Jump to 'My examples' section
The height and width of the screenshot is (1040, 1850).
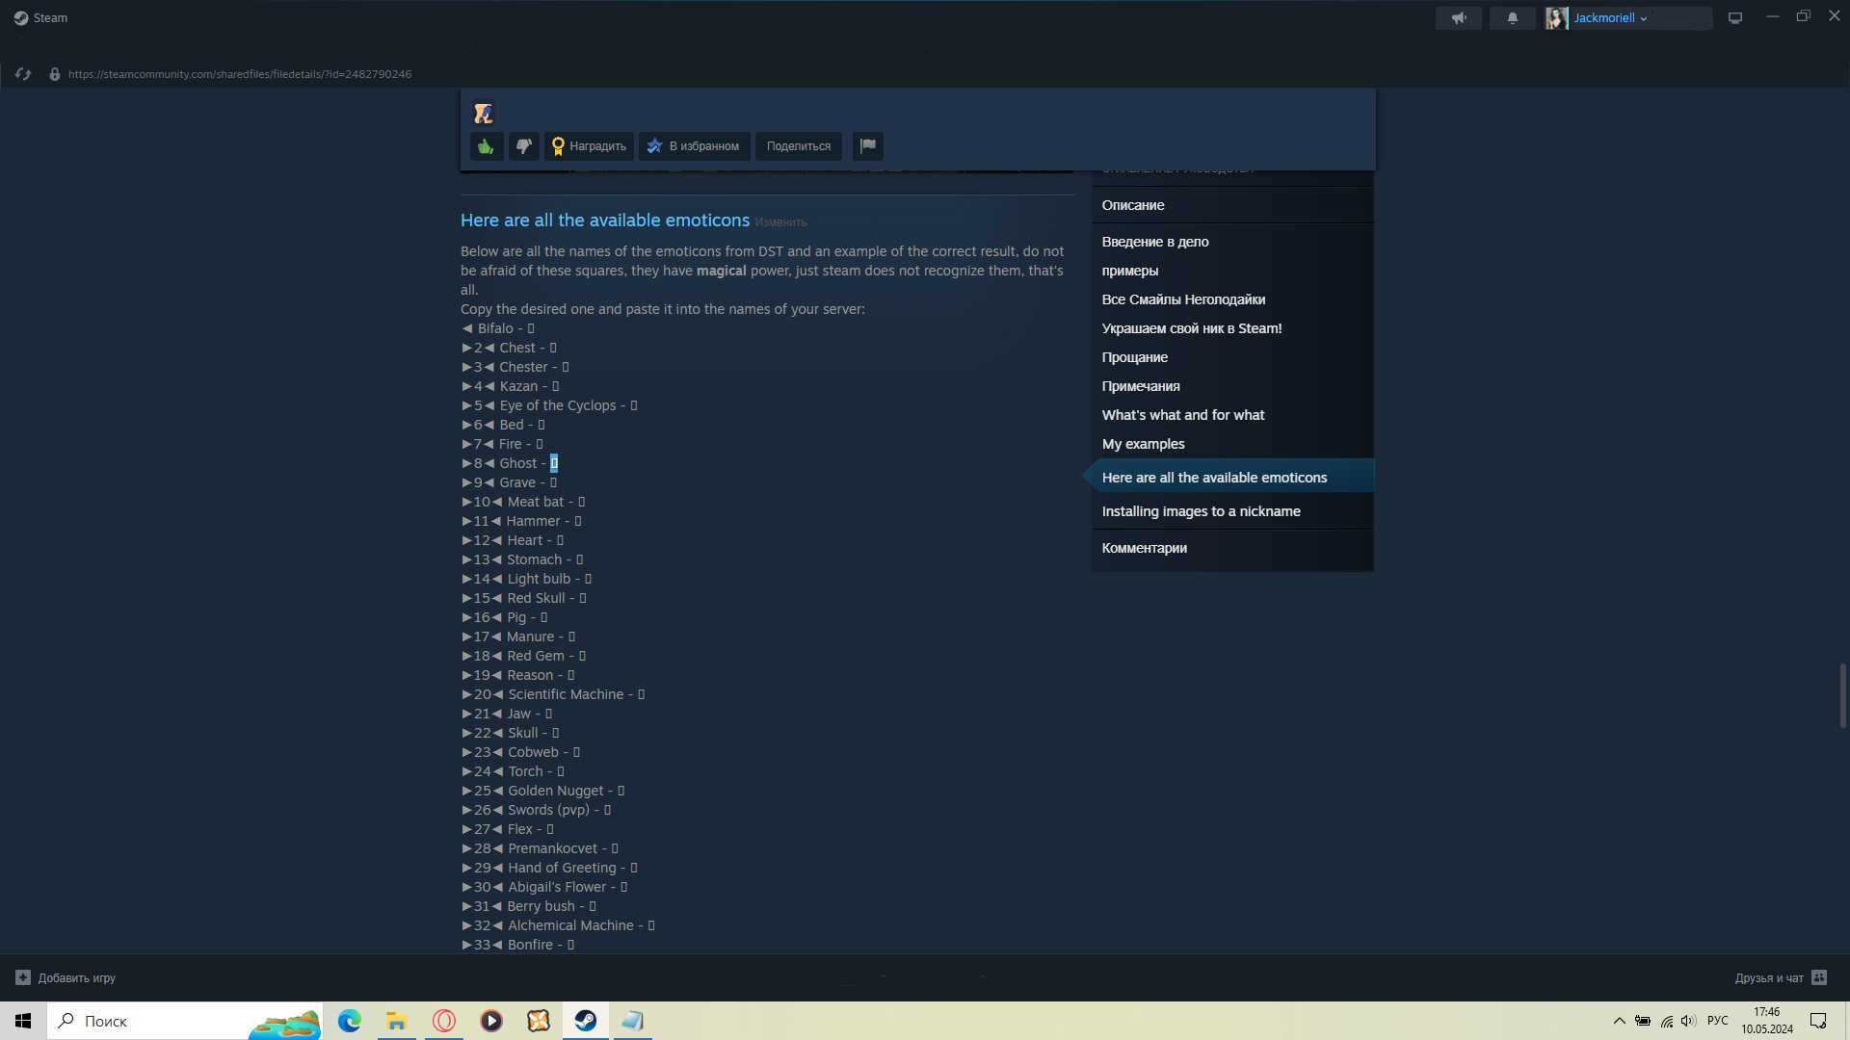(1143, 444)
